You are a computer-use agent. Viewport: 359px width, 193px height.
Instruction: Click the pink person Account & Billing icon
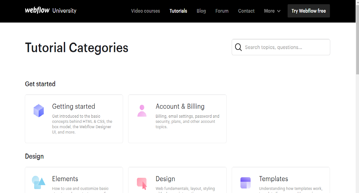(142, 111)
